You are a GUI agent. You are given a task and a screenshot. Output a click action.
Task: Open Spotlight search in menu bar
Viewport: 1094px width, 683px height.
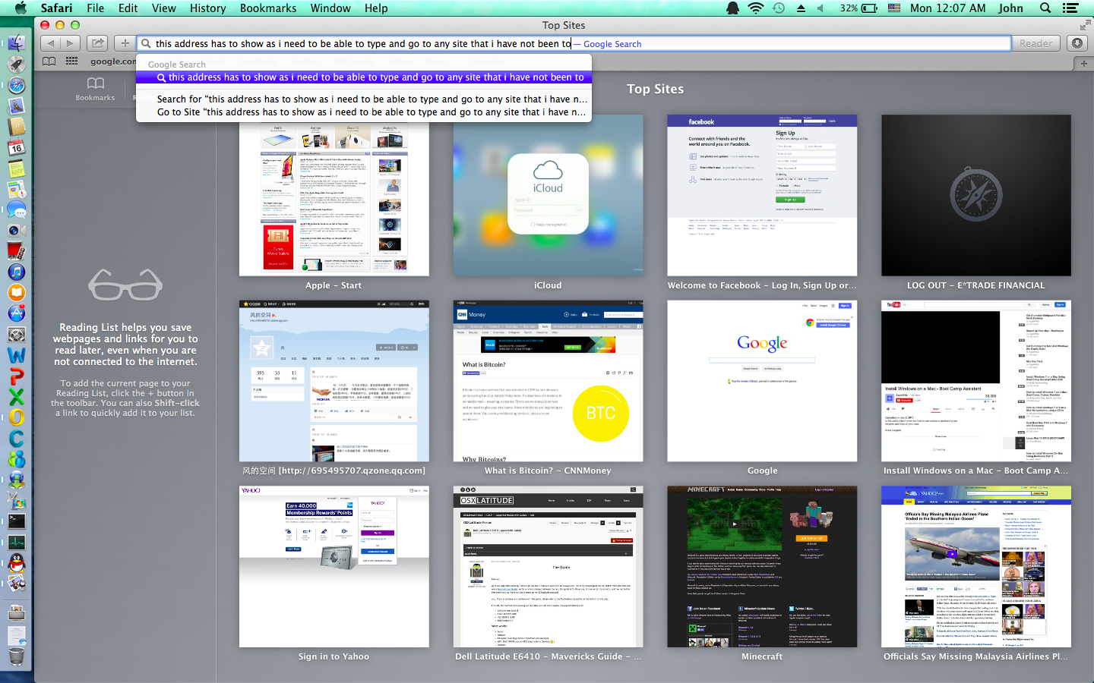coord(1045,8)
